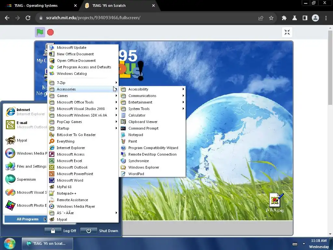Open browser extensions puzzle icon
Viewport: 333px width, 250px height.
point(284,18)
